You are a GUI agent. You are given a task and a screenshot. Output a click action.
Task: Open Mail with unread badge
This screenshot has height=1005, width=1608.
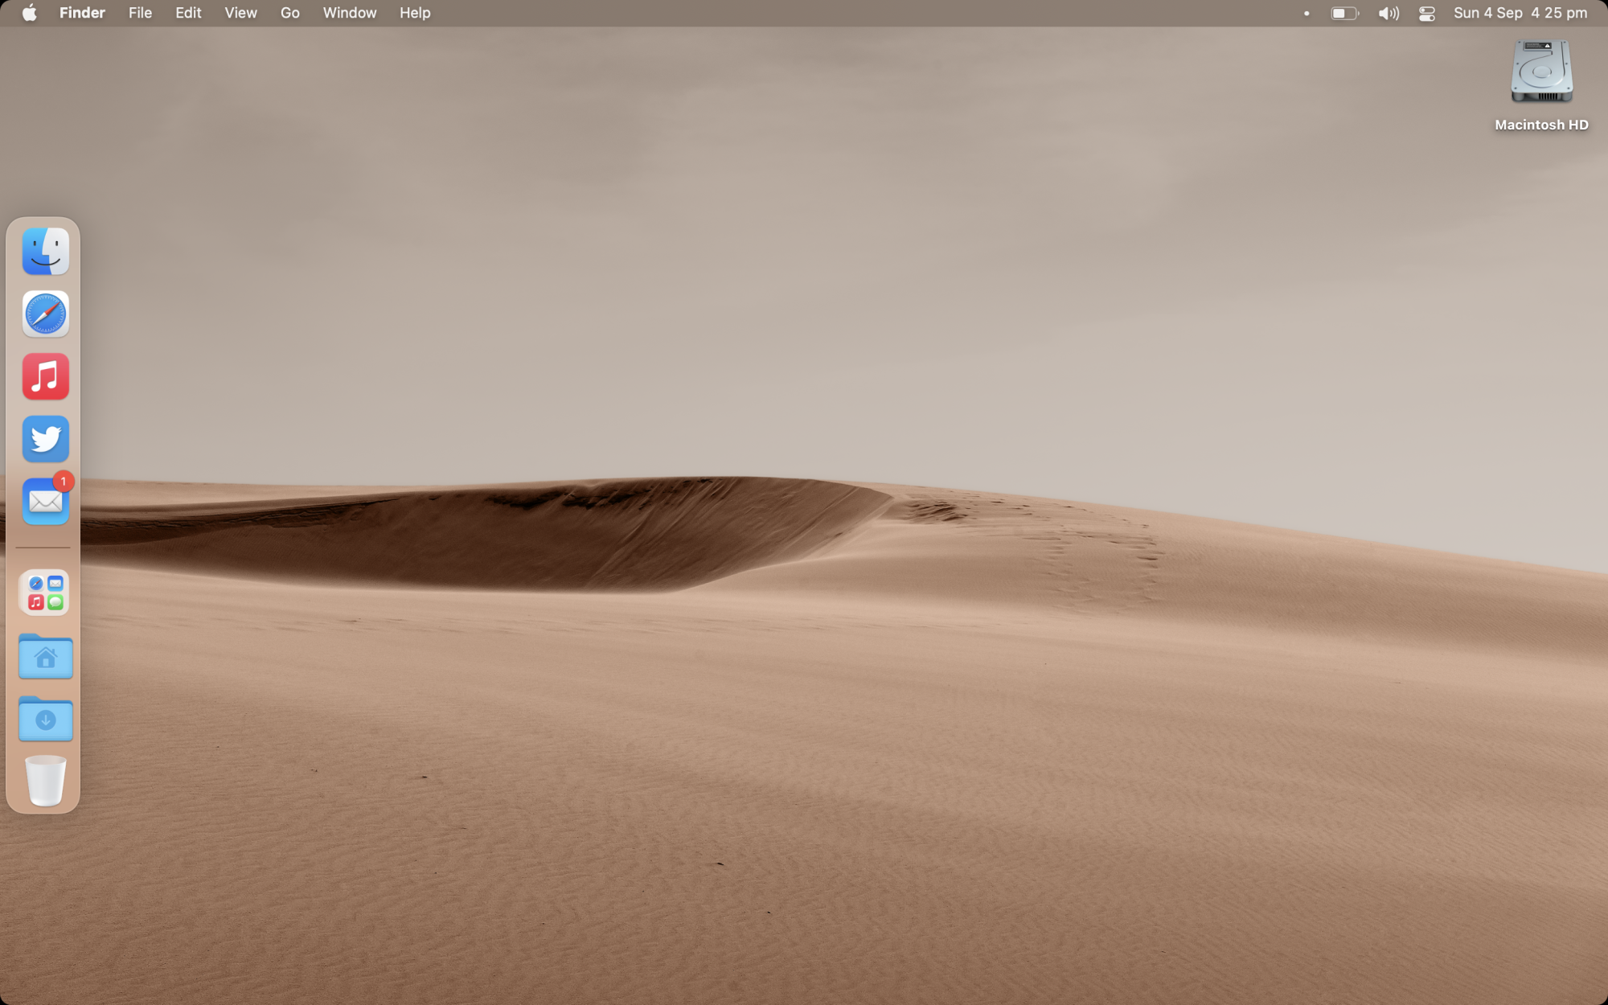[x=45, y=502]
